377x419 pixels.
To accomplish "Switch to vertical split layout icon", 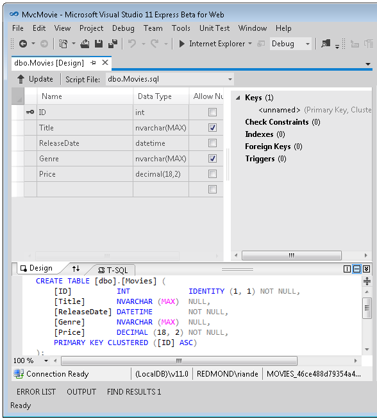I will tap(347, 269).
